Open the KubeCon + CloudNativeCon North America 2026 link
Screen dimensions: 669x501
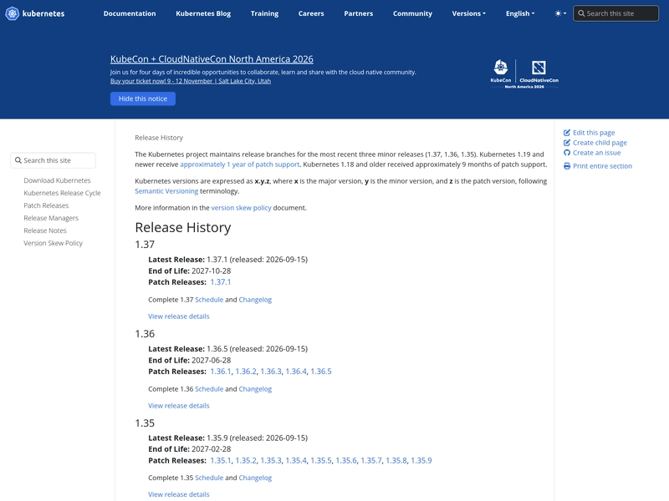click(x=212, y=59)
